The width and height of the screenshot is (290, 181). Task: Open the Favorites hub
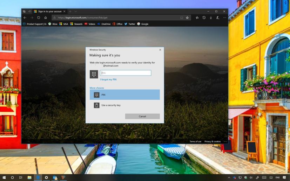pyautogui.click(x=197, y=18)
